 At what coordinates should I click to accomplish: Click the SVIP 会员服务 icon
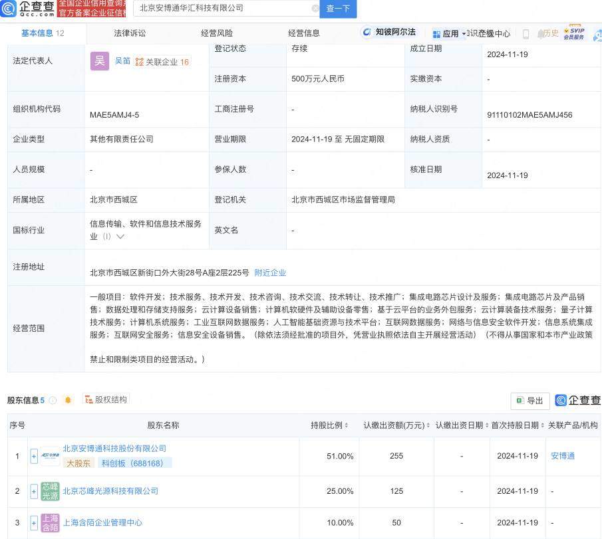point(573,33)
